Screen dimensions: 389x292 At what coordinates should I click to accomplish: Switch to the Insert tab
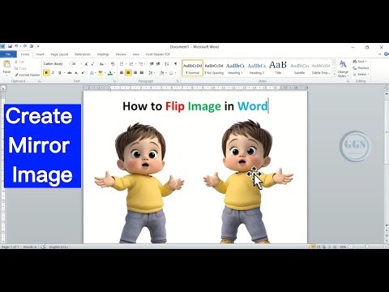point(40,54)
